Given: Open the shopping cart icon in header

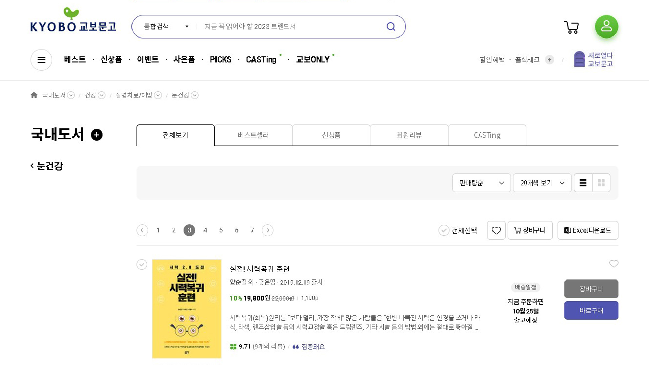Looking at the screenshot, I should click(x=571, y=27).
